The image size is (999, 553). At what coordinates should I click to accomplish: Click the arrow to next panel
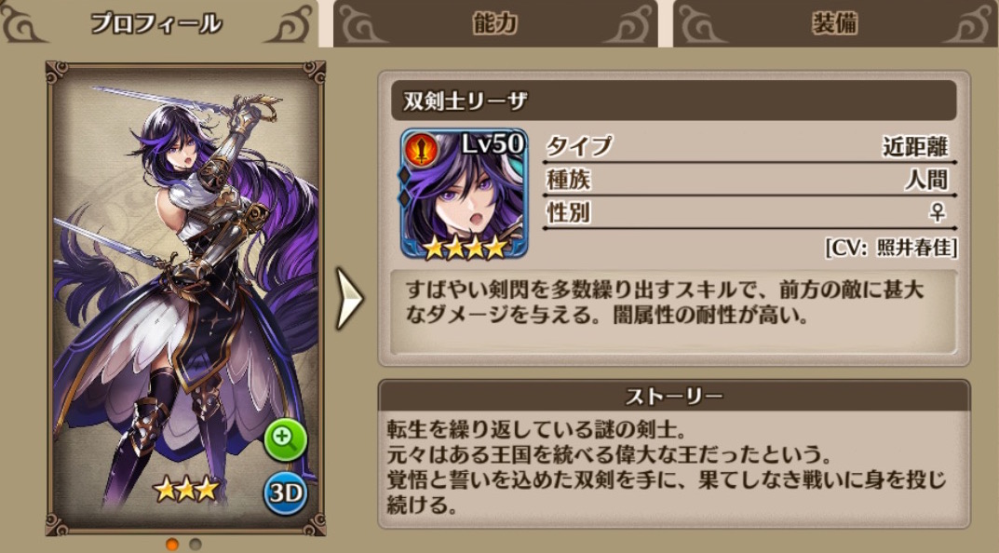pyautogui.click(x=350, y=298)
